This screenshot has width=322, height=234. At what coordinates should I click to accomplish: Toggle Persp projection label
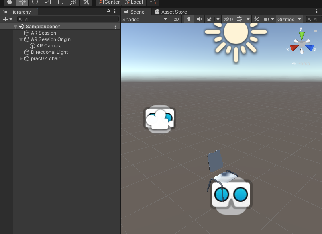point(301,64)
